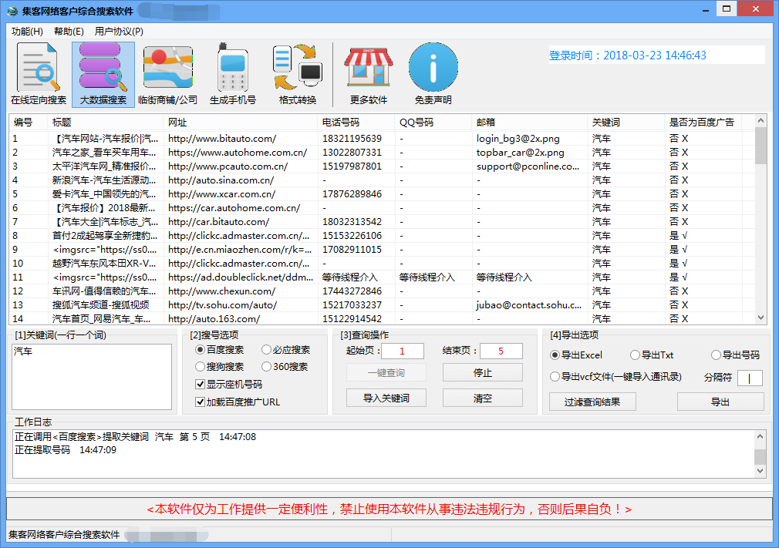Open the 在线定向搜索 tool
The width and height of the screenshot is (779, 548).
pos(39,74)
